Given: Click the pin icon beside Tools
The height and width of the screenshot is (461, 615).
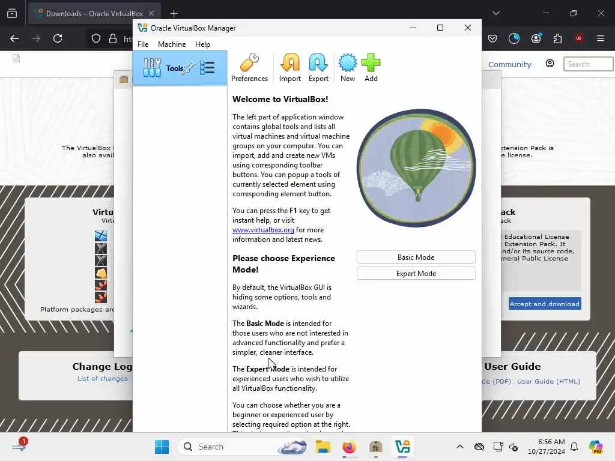Looking at the screenshot, I should 188,68.
